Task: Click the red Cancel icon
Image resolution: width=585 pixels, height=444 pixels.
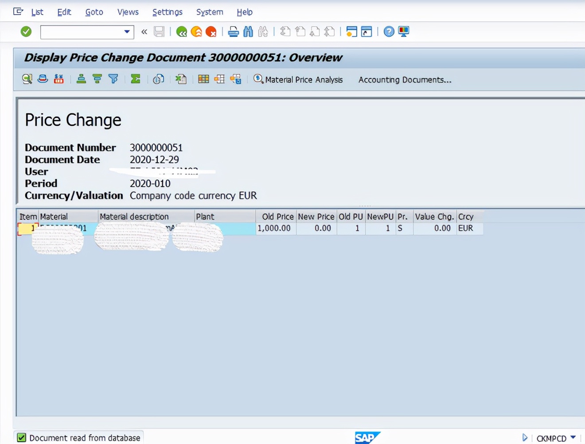Action: (x=211, y=31)
